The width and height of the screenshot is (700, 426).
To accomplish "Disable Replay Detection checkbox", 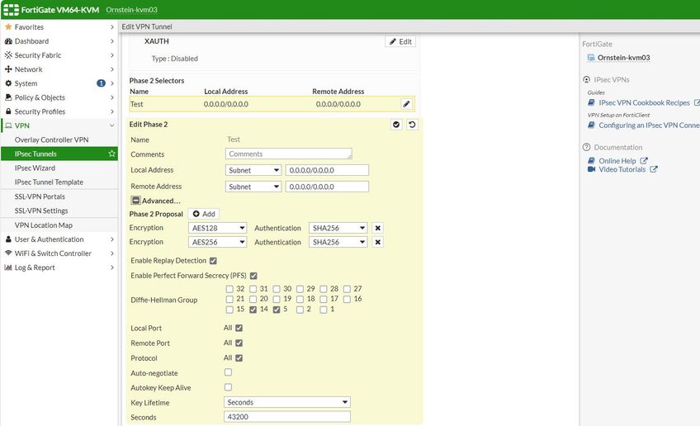I will 213,261.
